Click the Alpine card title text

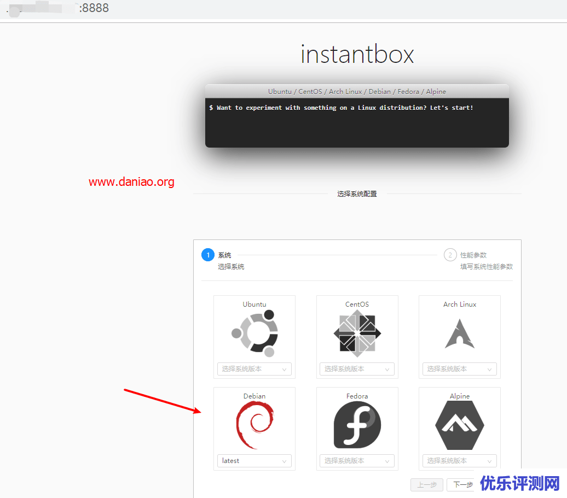460,396
